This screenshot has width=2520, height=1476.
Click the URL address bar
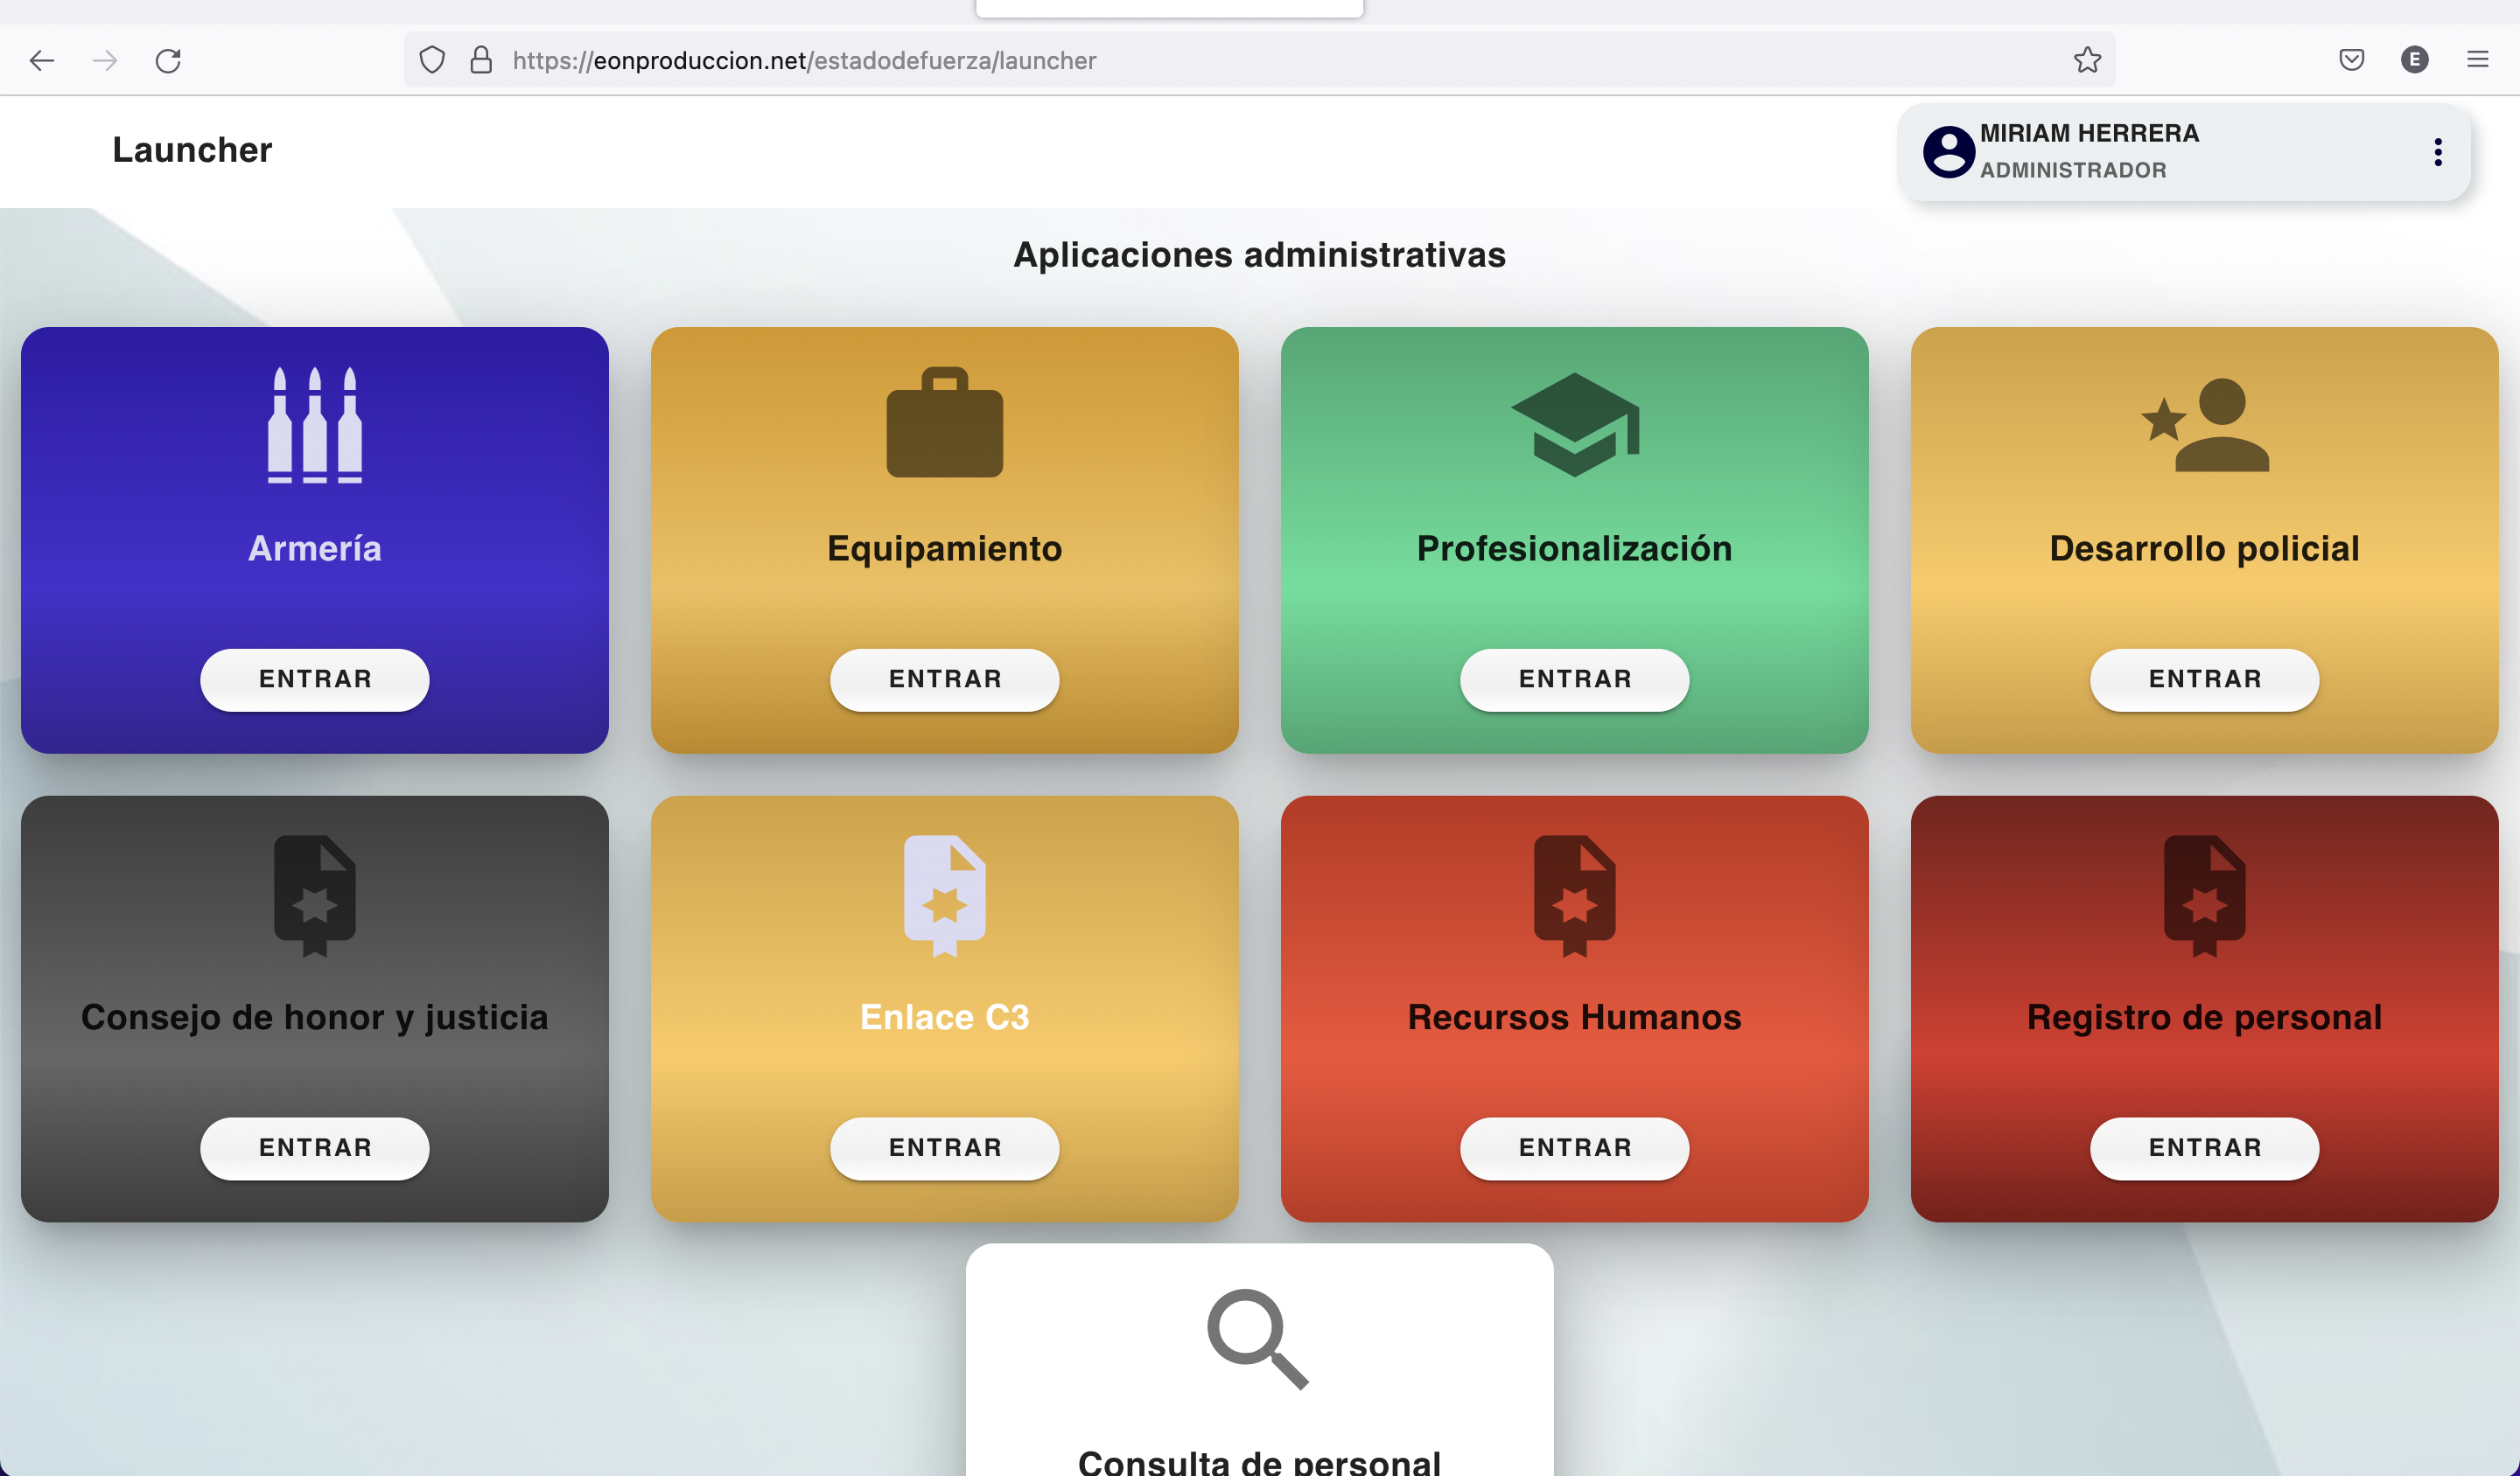pos(1260,60)
